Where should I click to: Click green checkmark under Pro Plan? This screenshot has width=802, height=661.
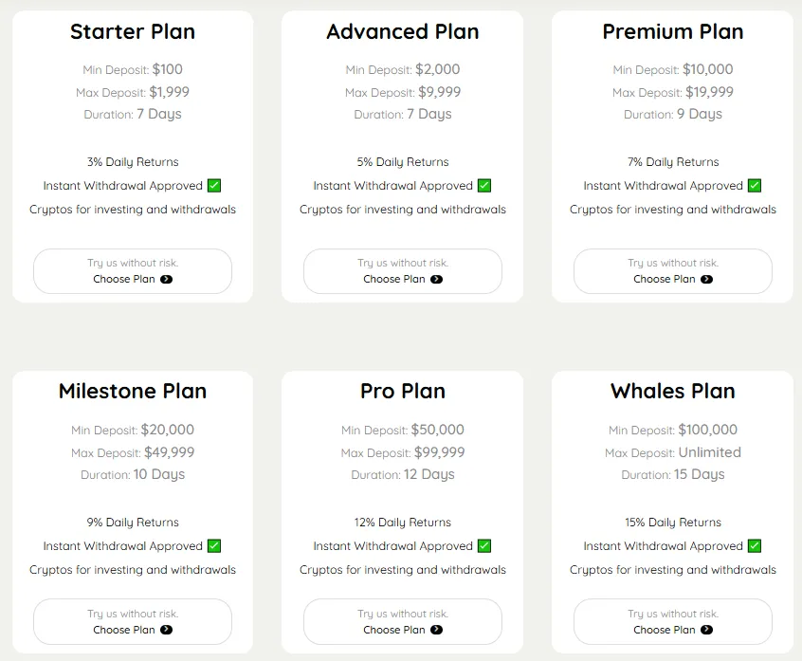click(484, 546)
